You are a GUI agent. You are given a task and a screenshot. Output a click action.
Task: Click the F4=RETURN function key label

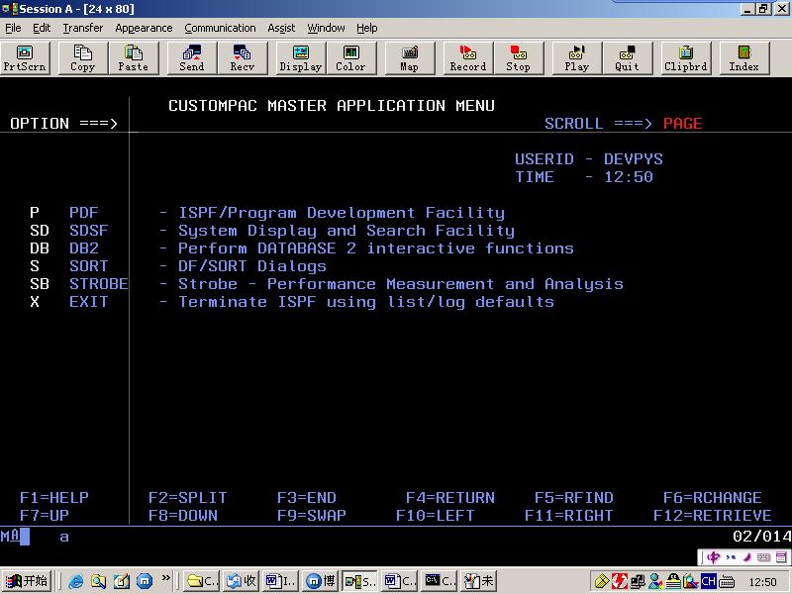click(x=450, y=498)
